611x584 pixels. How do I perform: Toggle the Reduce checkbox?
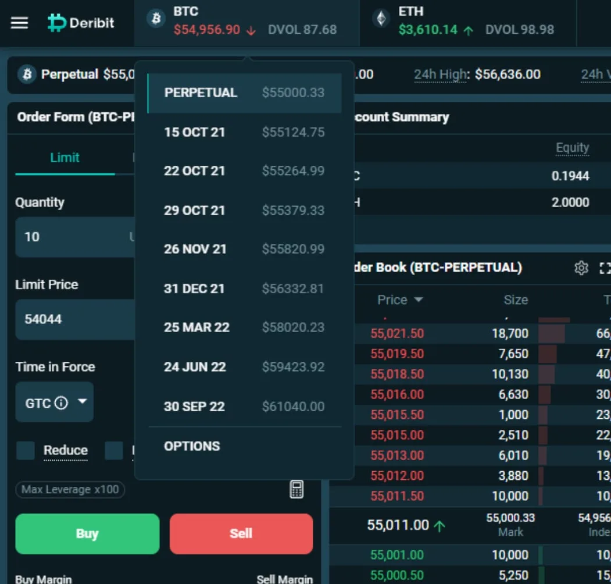tap(26, 450)
